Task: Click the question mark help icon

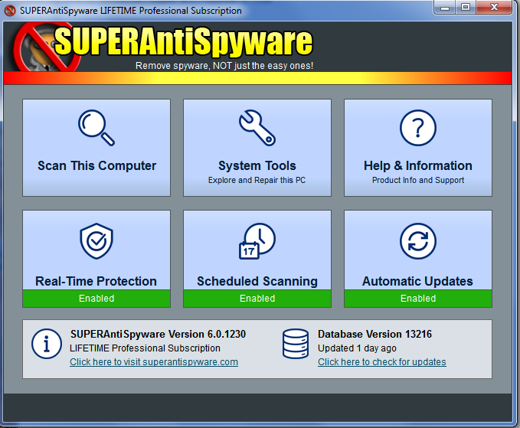Action: (418, 128)
